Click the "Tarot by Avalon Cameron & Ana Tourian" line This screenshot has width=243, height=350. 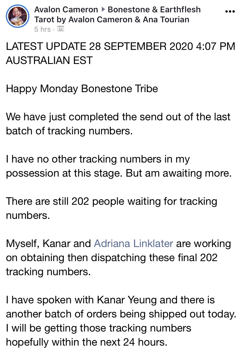(x=112, y=20)
